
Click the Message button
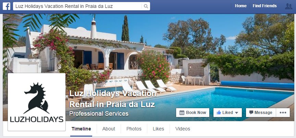[261, 113]
